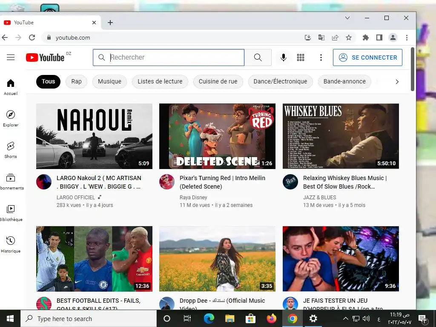Viewport: 436px width, 327px height.
Task: Select the Listes de lecture chip
Action: tap(160, 81)
